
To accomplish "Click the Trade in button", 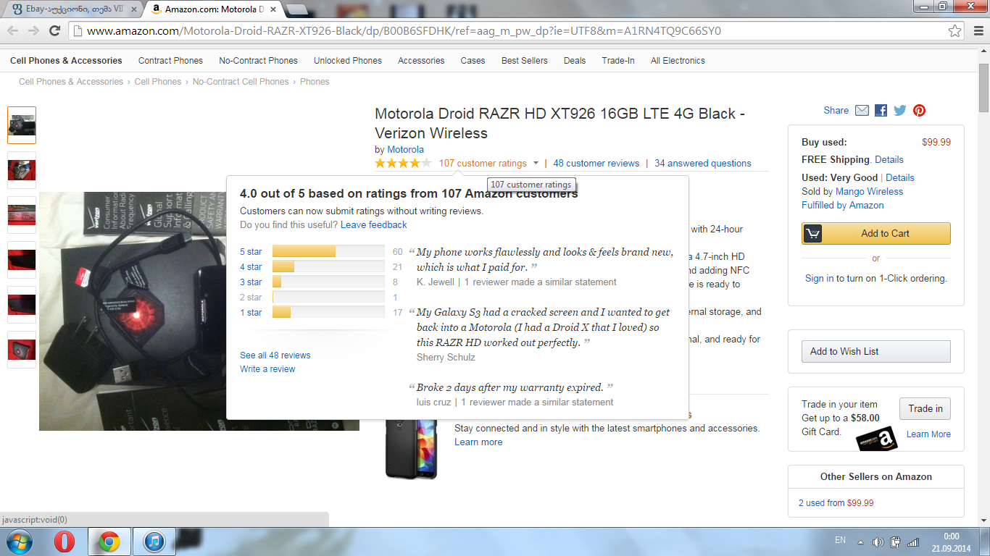I will tap(925, 408).
